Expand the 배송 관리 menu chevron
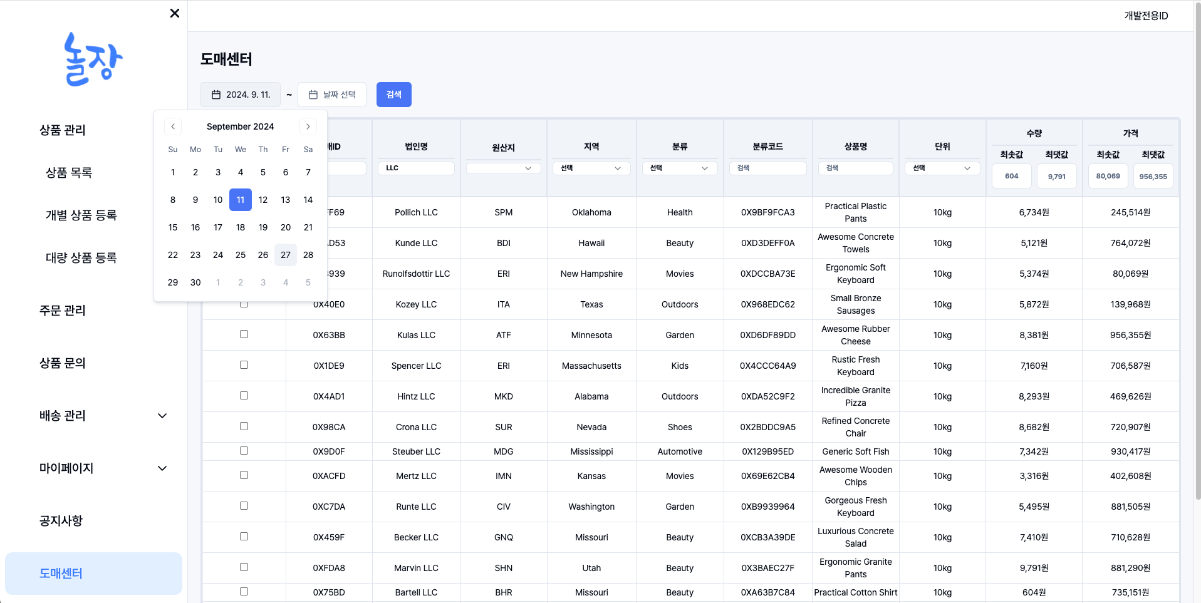 162,416
